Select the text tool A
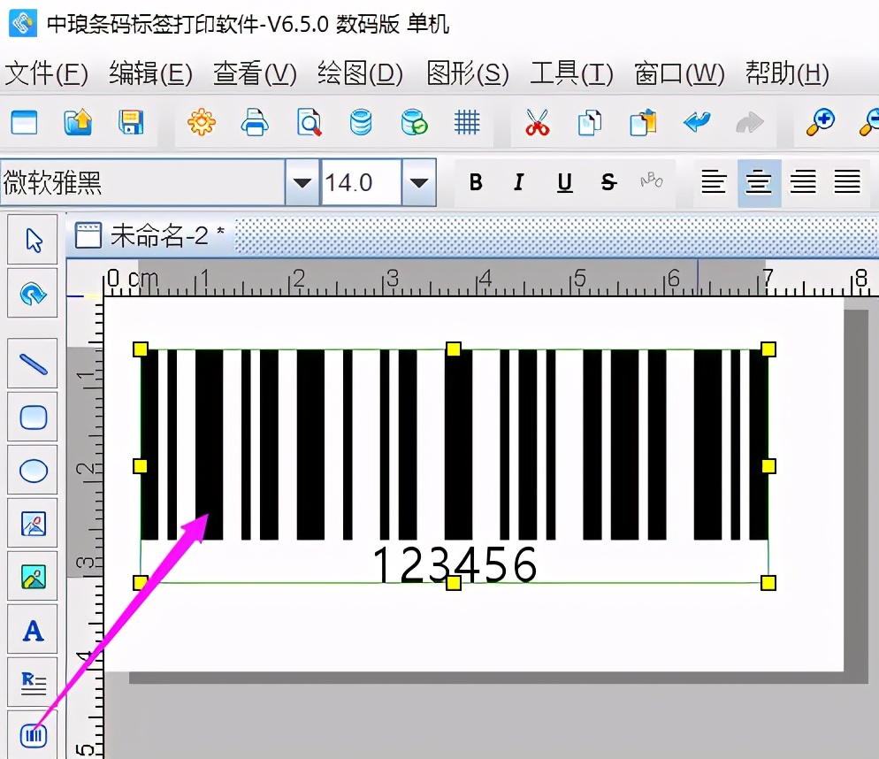The width and height of the screenshot is (879, 759). pyautogui.click(x=33, y=630)
